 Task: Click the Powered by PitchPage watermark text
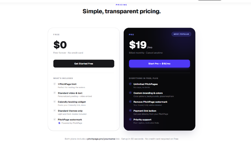pyautogui.click(x=72, y=123)
